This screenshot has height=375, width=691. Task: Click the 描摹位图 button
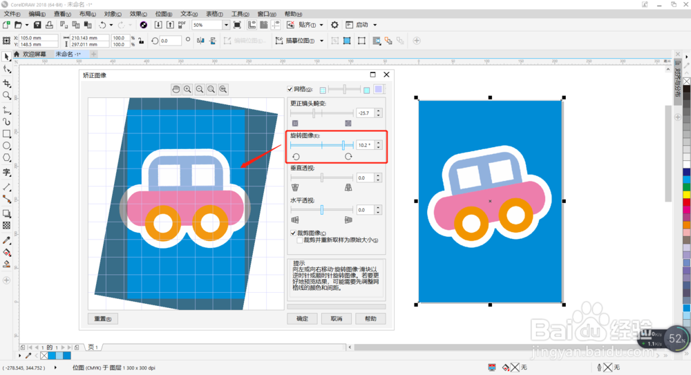(296, 41)
